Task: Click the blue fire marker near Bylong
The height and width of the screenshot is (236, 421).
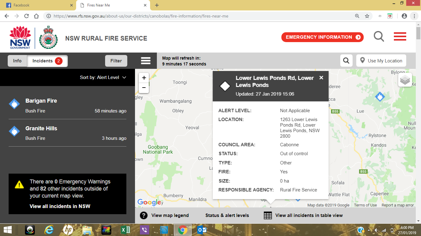Action: point(380,96)
